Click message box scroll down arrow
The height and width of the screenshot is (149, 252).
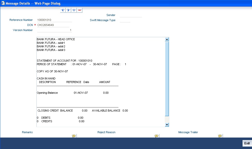point(167,125)
